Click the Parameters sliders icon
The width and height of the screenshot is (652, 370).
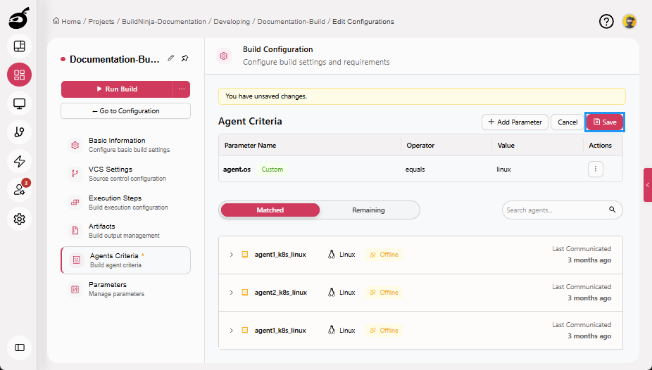click(x=75, y=289)
